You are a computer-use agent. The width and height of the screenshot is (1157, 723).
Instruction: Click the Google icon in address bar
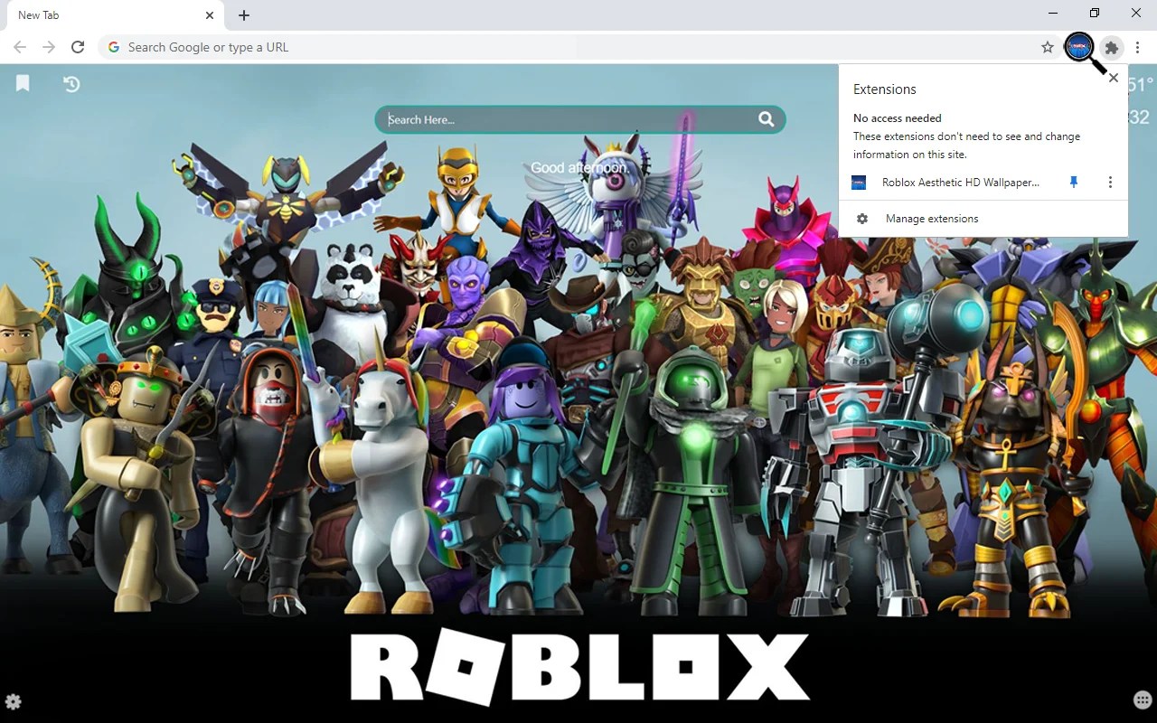pyautogui.click(x=114, y=47)
